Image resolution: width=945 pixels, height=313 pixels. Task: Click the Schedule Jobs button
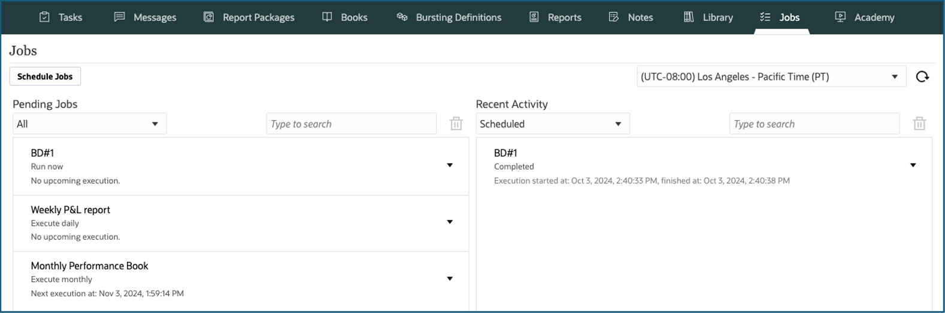pos(45,76)
